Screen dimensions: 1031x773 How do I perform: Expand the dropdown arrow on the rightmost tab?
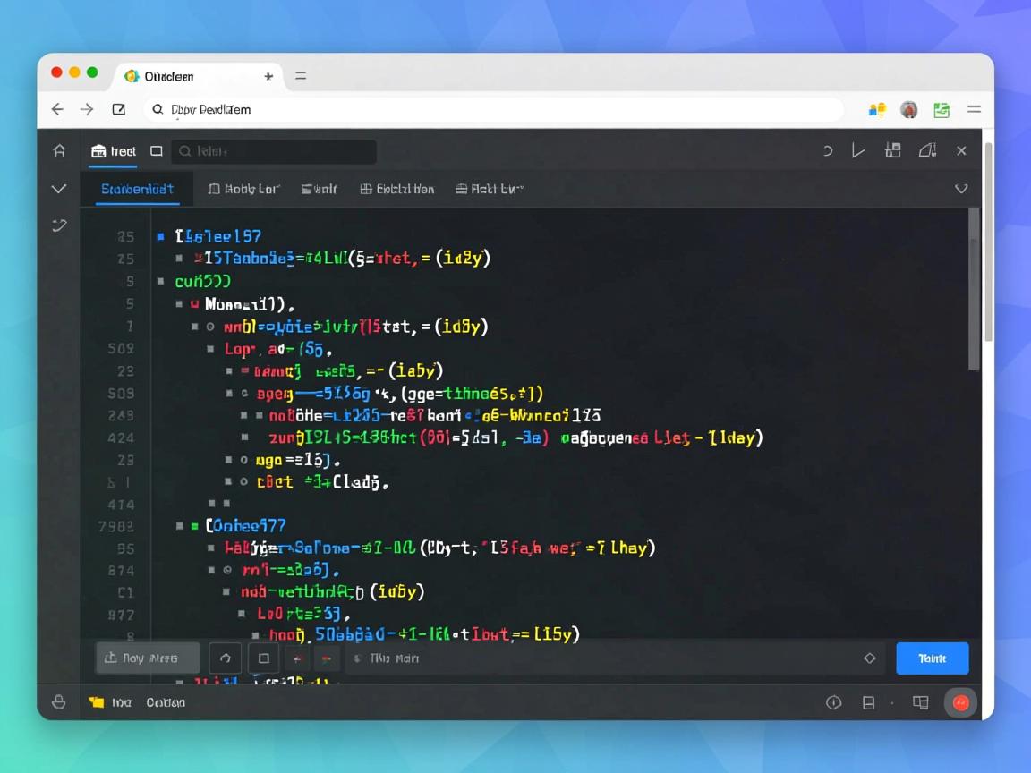point(519,189)
